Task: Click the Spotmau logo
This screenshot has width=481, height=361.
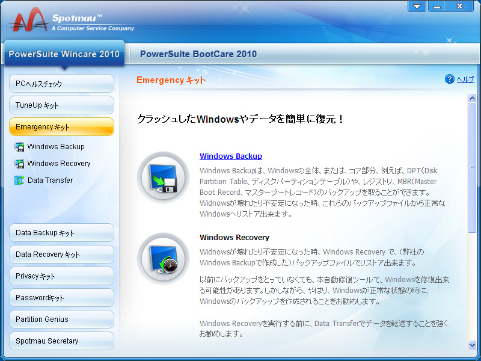Action: pos(72,20)
